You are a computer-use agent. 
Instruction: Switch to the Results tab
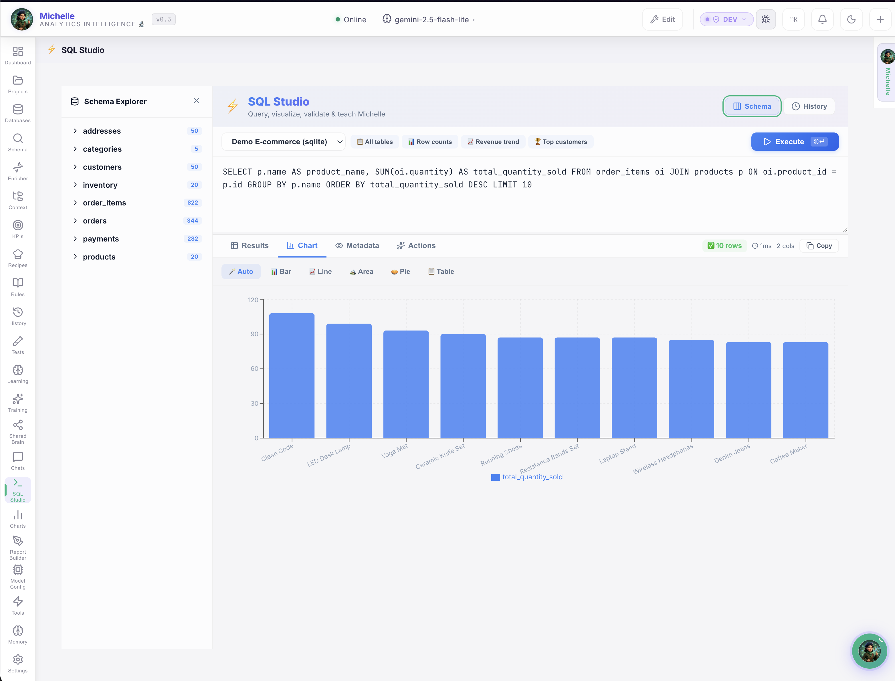(249, 246)
